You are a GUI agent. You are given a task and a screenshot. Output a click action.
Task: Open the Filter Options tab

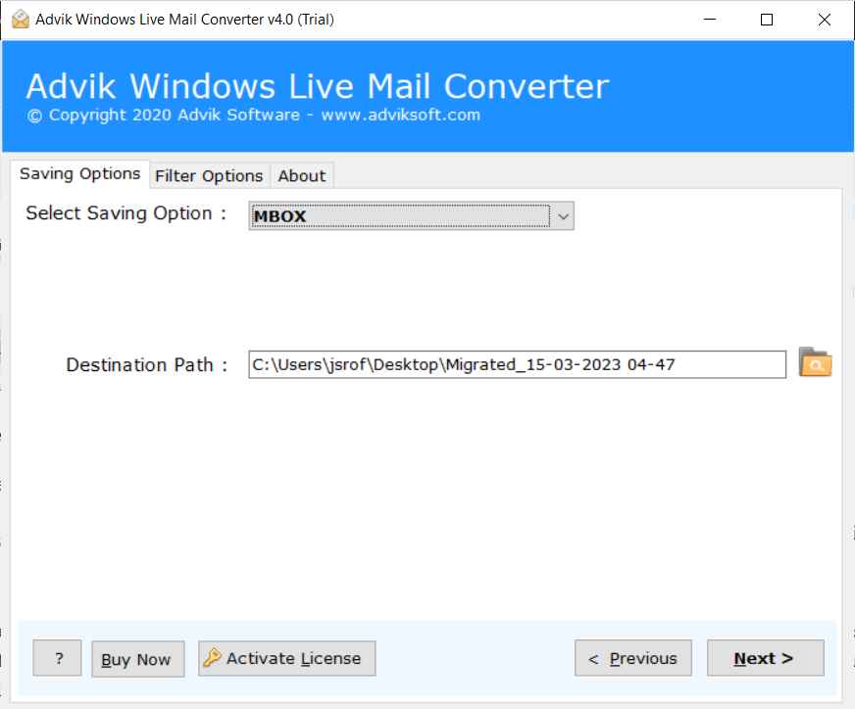click(x=210, y=176)
